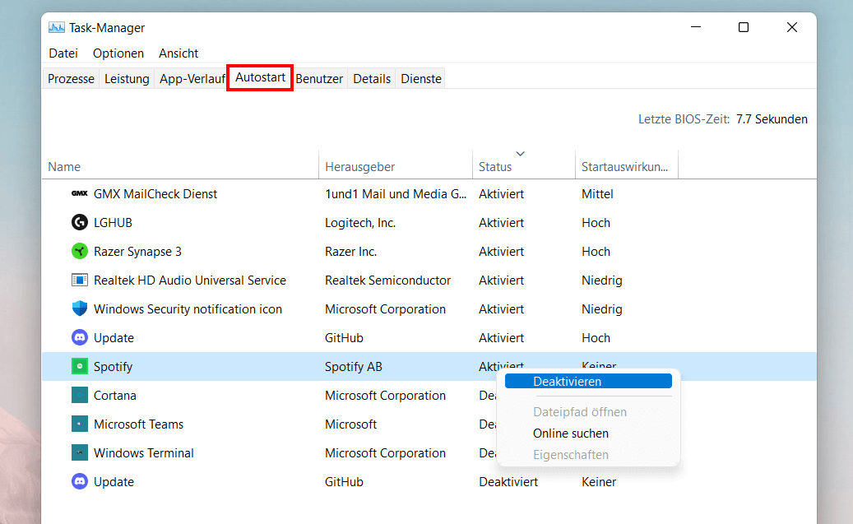Click publisher 1und1 Mail und Media
Screen dimensions: 853x524
[396, 193]
